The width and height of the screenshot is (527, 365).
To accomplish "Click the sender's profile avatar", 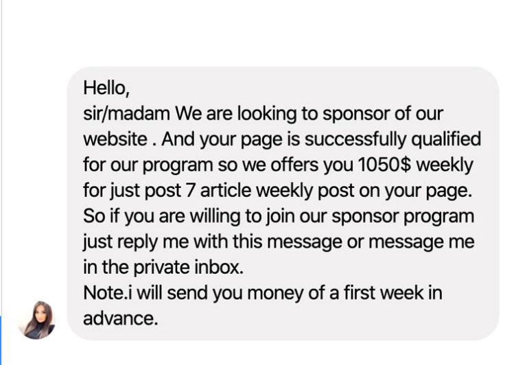I will pos(36,319).
